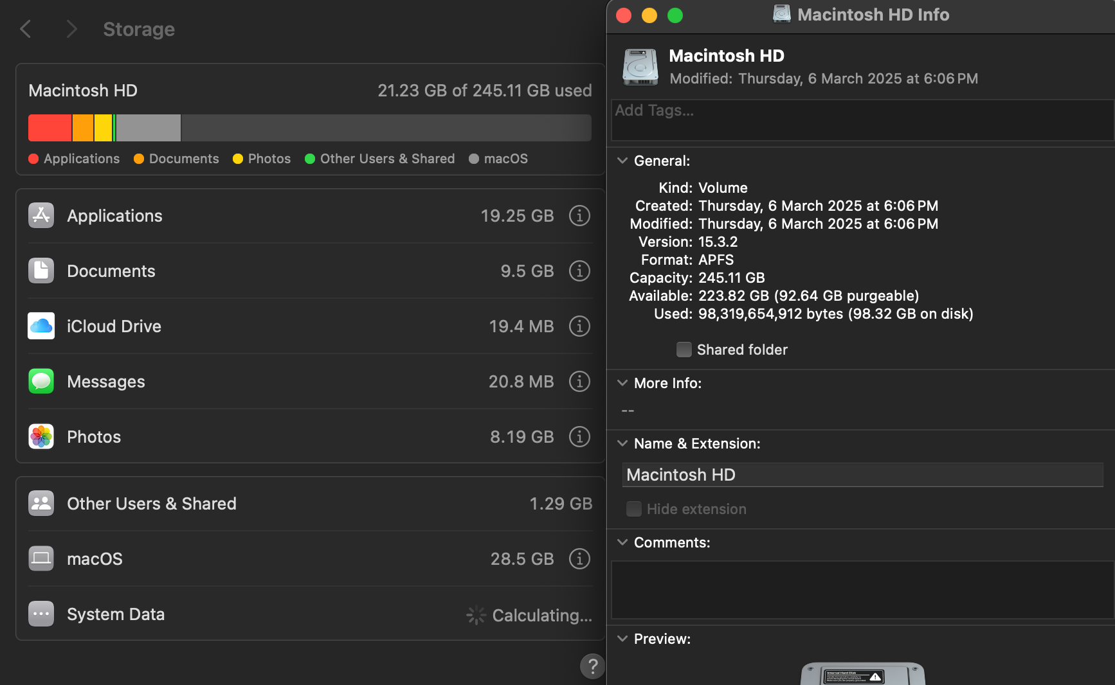Click the Documents file icon
The width and height of the screenshot is (1115, 685).
click(41, 271)
